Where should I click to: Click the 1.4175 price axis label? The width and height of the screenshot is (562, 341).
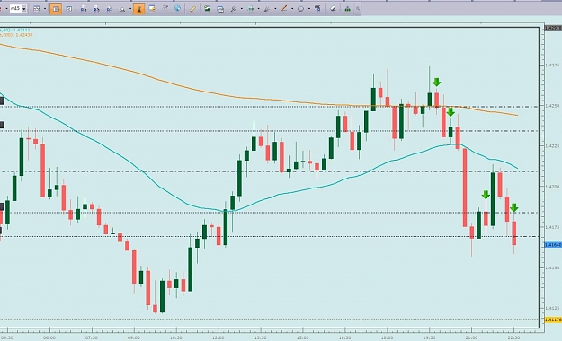click(x=552, y=227)
